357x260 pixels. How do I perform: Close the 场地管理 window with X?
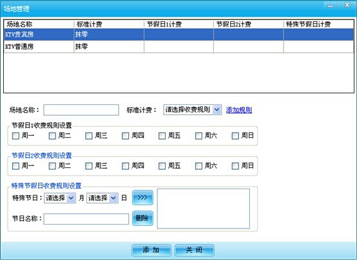click(x=347, y=5)
